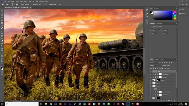Filter for pixel layers icon

pyautogui.click(x=159, y=63)
